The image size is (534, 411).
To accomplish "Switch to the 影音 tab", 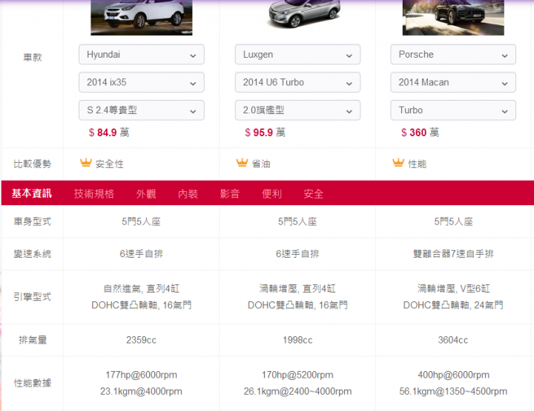I will tap(230, 194).
